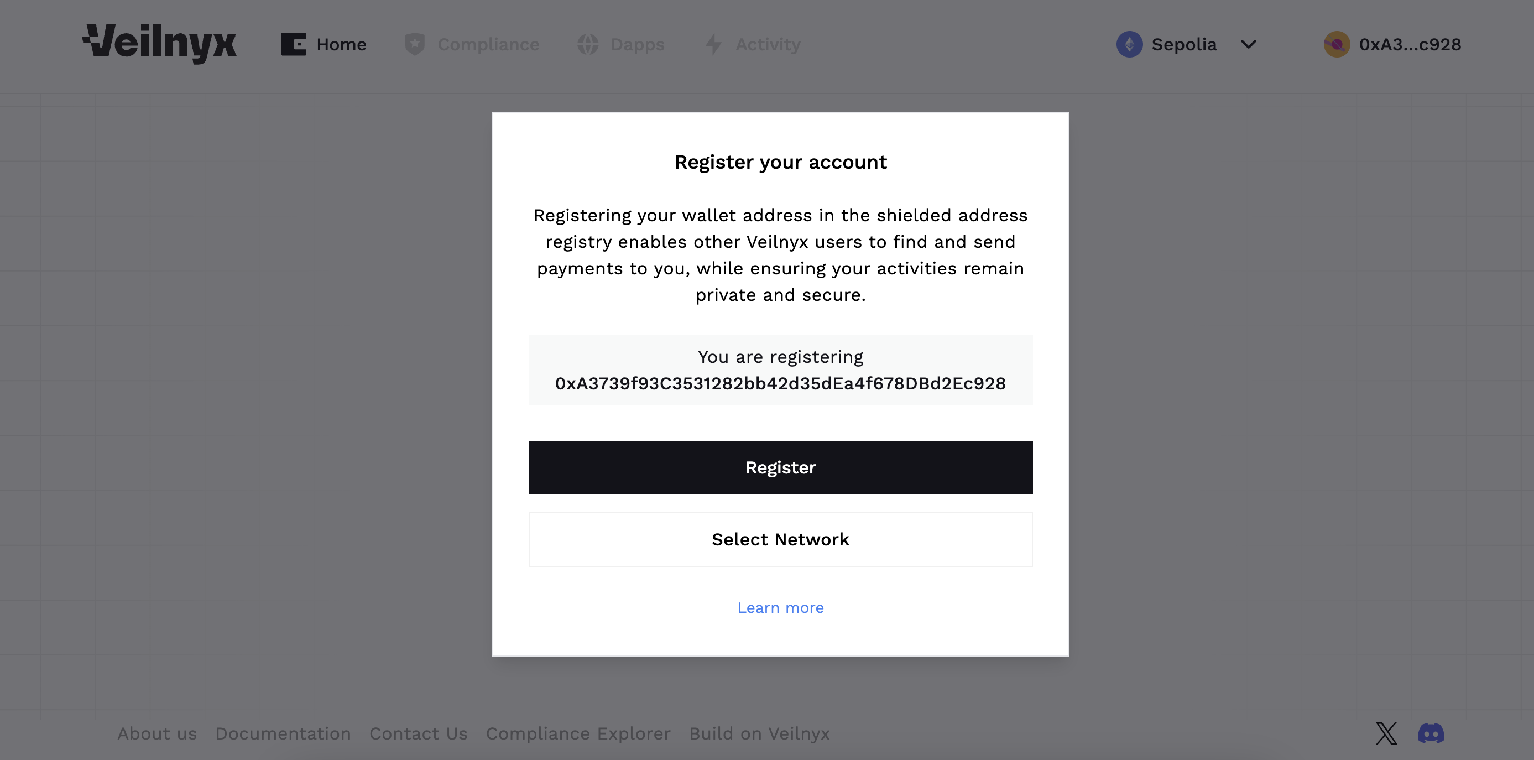Image resolution: width=1534 pixels, height=760 pixels.
Task: Open the X (Twitter) social link
Action: click(x=1386, y=733)
